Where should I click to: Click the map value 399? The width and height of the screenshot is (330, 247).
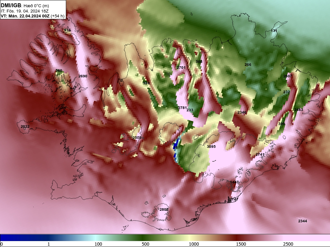point(281,124)
